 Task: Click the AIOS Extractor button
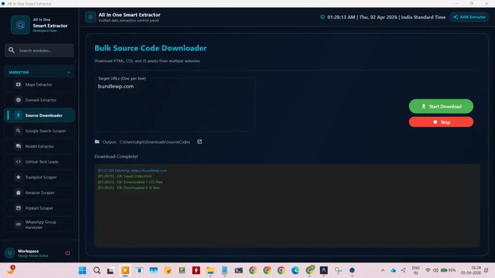tap(469, 17)
